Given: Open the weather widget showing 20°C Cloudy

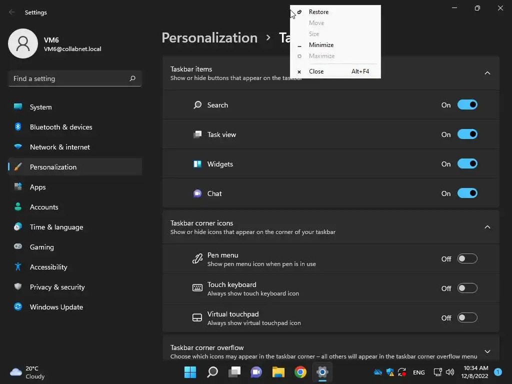Looking at the screenshot, I should (x=27, y=372).
